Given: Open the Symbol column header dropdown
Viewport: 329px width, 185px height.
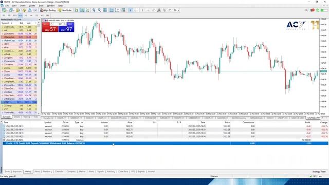Looking at the screenshot, I should [x=11, y=23].
